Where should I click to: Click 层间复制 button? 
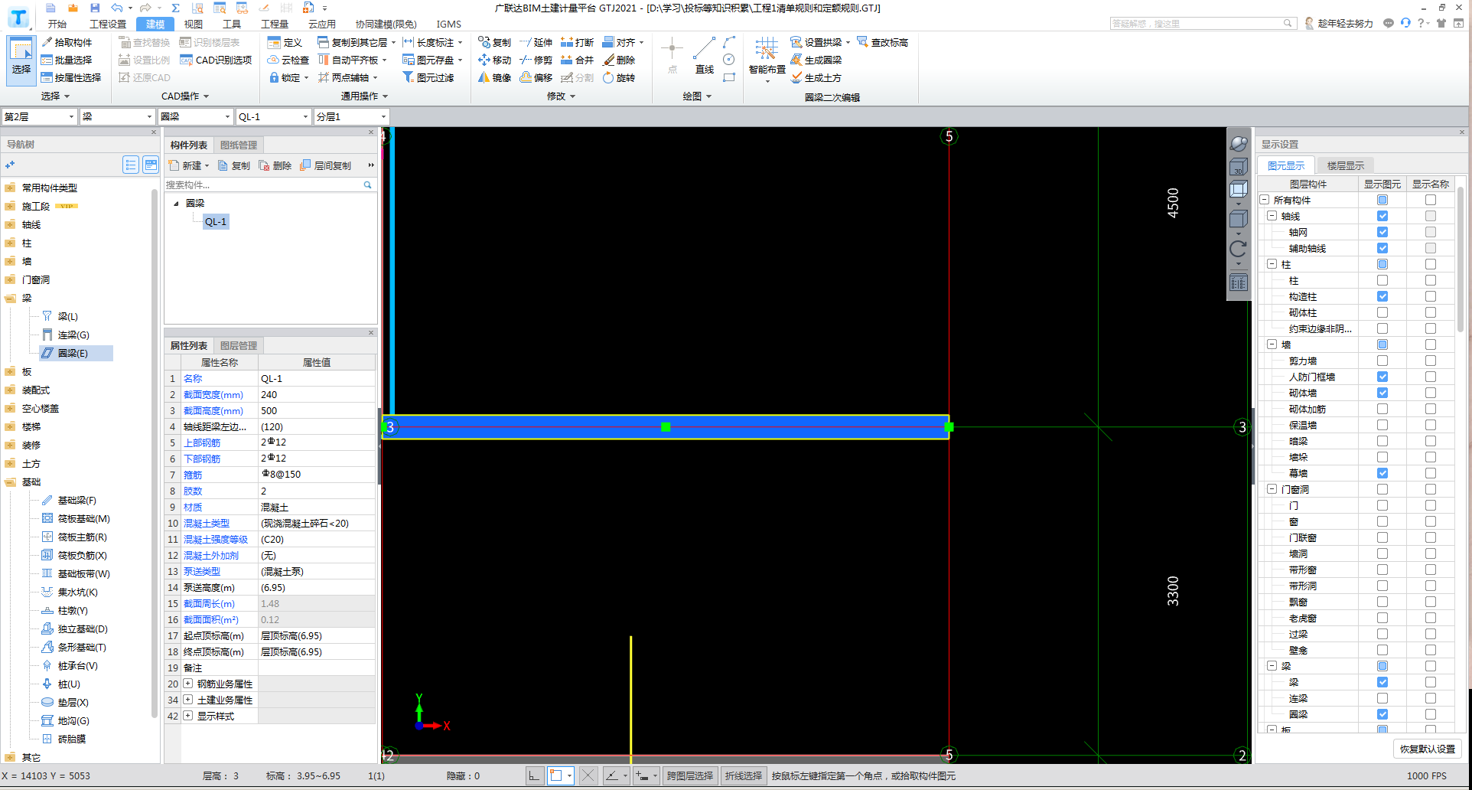(x=326, y=165)
